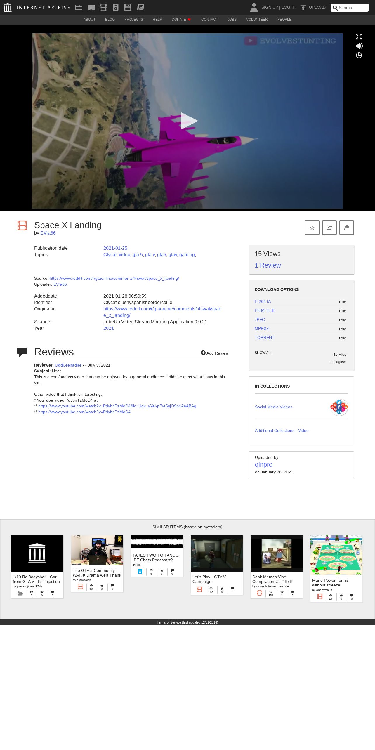This screenshot has width=375, height=750.
Task: Click the LOG IN link
Action: pos(289,7)
